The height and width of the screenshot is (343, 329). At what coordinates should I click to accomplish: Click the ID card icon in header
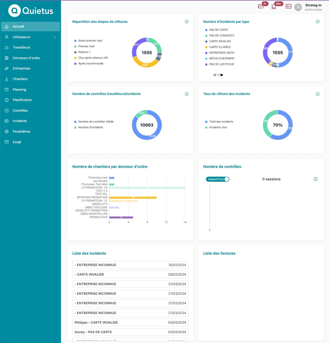click(288, 6)
